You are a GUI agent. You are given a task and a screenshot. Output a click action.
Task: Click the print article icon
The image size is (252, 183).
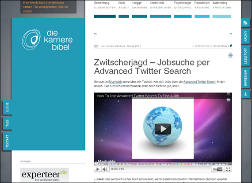pos(230,55)
